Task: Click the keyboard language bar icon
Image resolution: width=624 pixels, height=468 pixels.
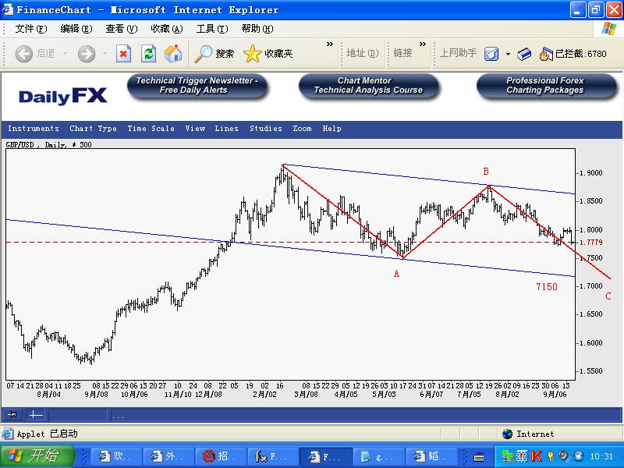Action: click(479, 456)
